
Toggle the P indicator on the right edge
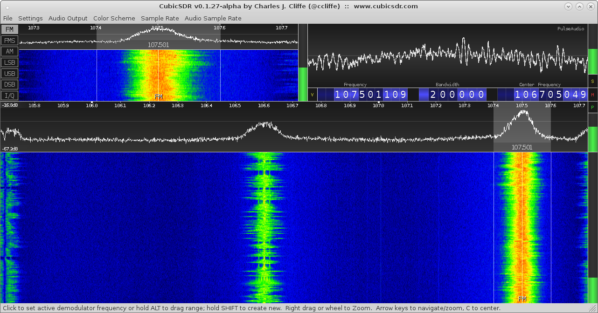[593, 107]
